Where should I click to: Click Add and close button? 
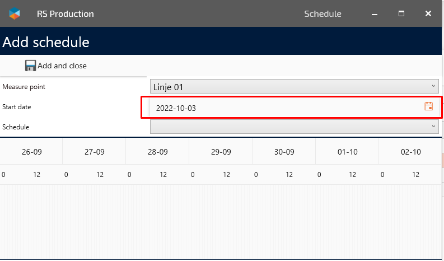(x=62, y=66)
